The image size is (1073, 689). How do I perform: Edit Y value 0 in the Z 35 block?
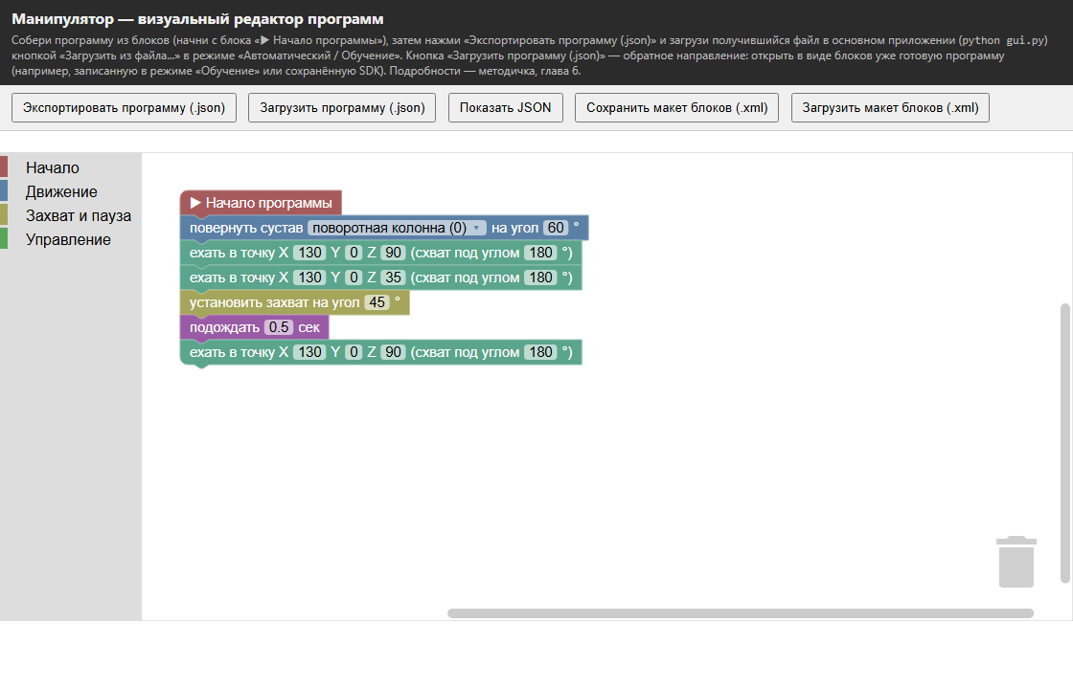point(354,278)
